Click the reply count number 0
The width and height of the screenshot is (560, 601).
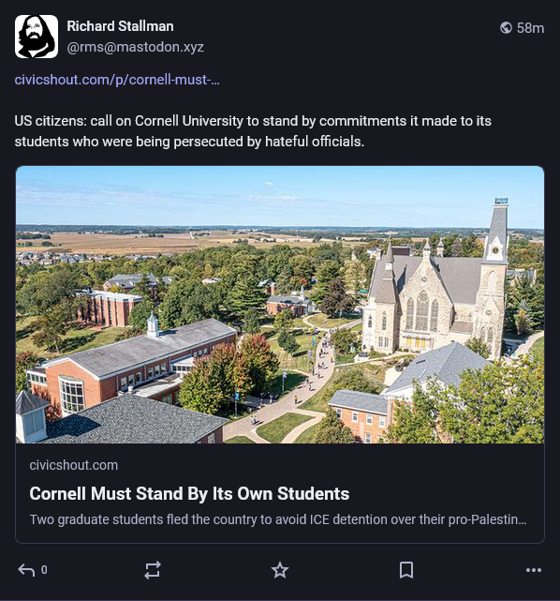pos(44,570)
